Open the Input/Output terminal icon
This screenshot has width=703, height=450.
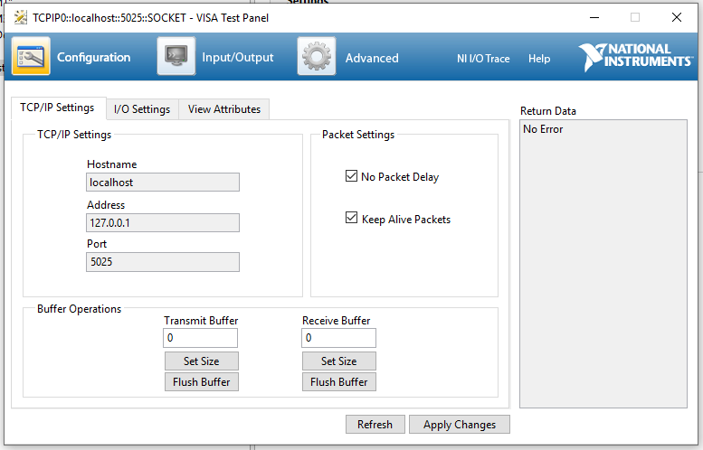coord(176,57)
